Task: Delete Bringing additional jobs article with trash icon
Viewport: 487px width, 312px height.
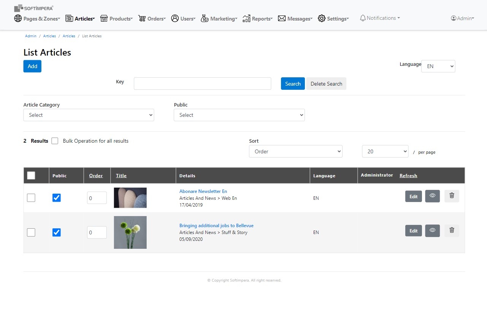Action: [x=452, y=231]
